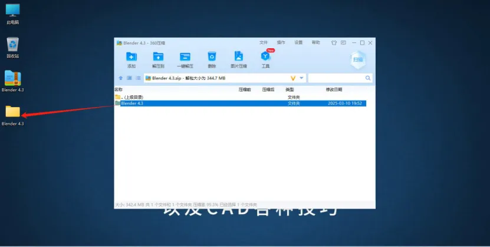This screenshot has width=490, height=247.
Task: Expand the path bar dropdown arrow
Action: 301,78
